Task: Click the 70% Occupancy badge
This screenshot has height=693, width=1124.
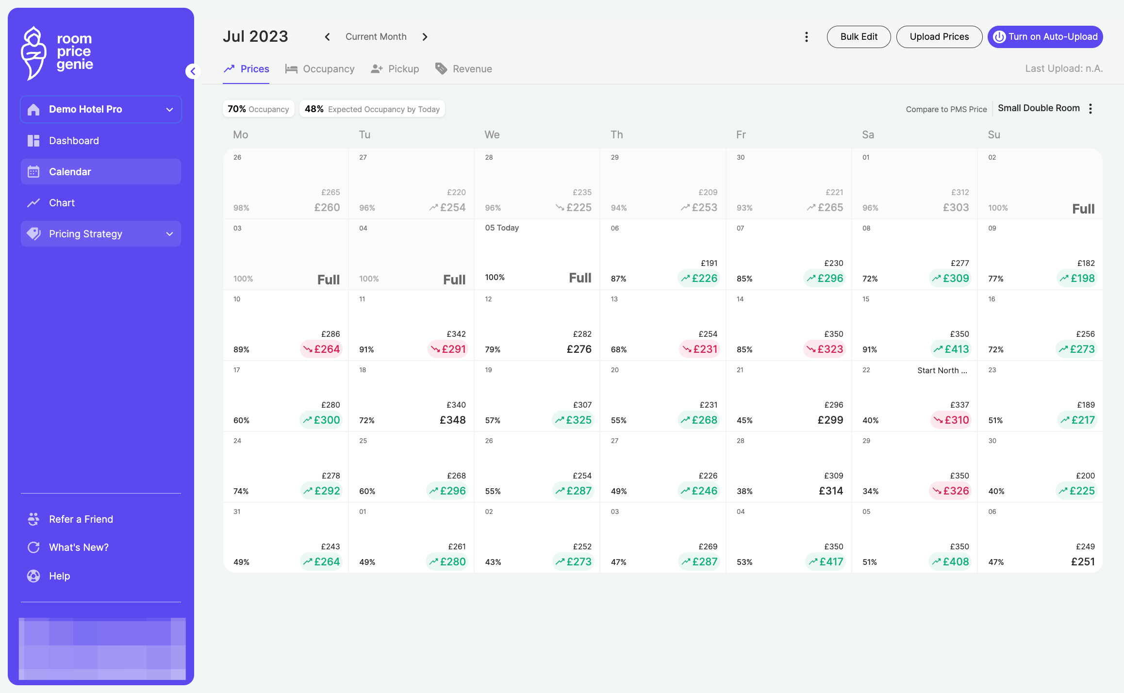Action: pyautogui.click(x=258, y=109)
